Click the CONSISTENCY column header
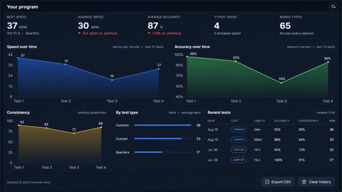 click(308, 121)
